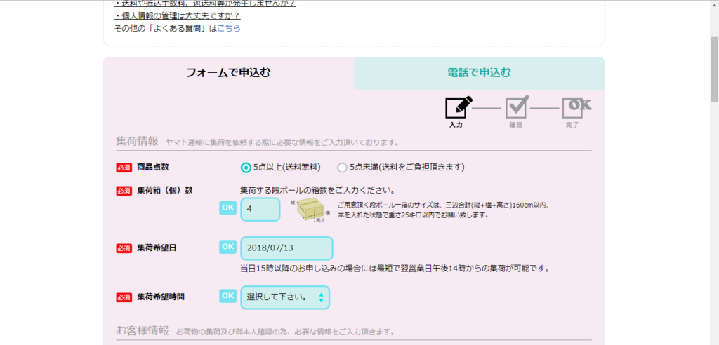Open the 個人情報の管理は大丈夫ですか？ link
719x345 pixels.
[x=178, y=16]
